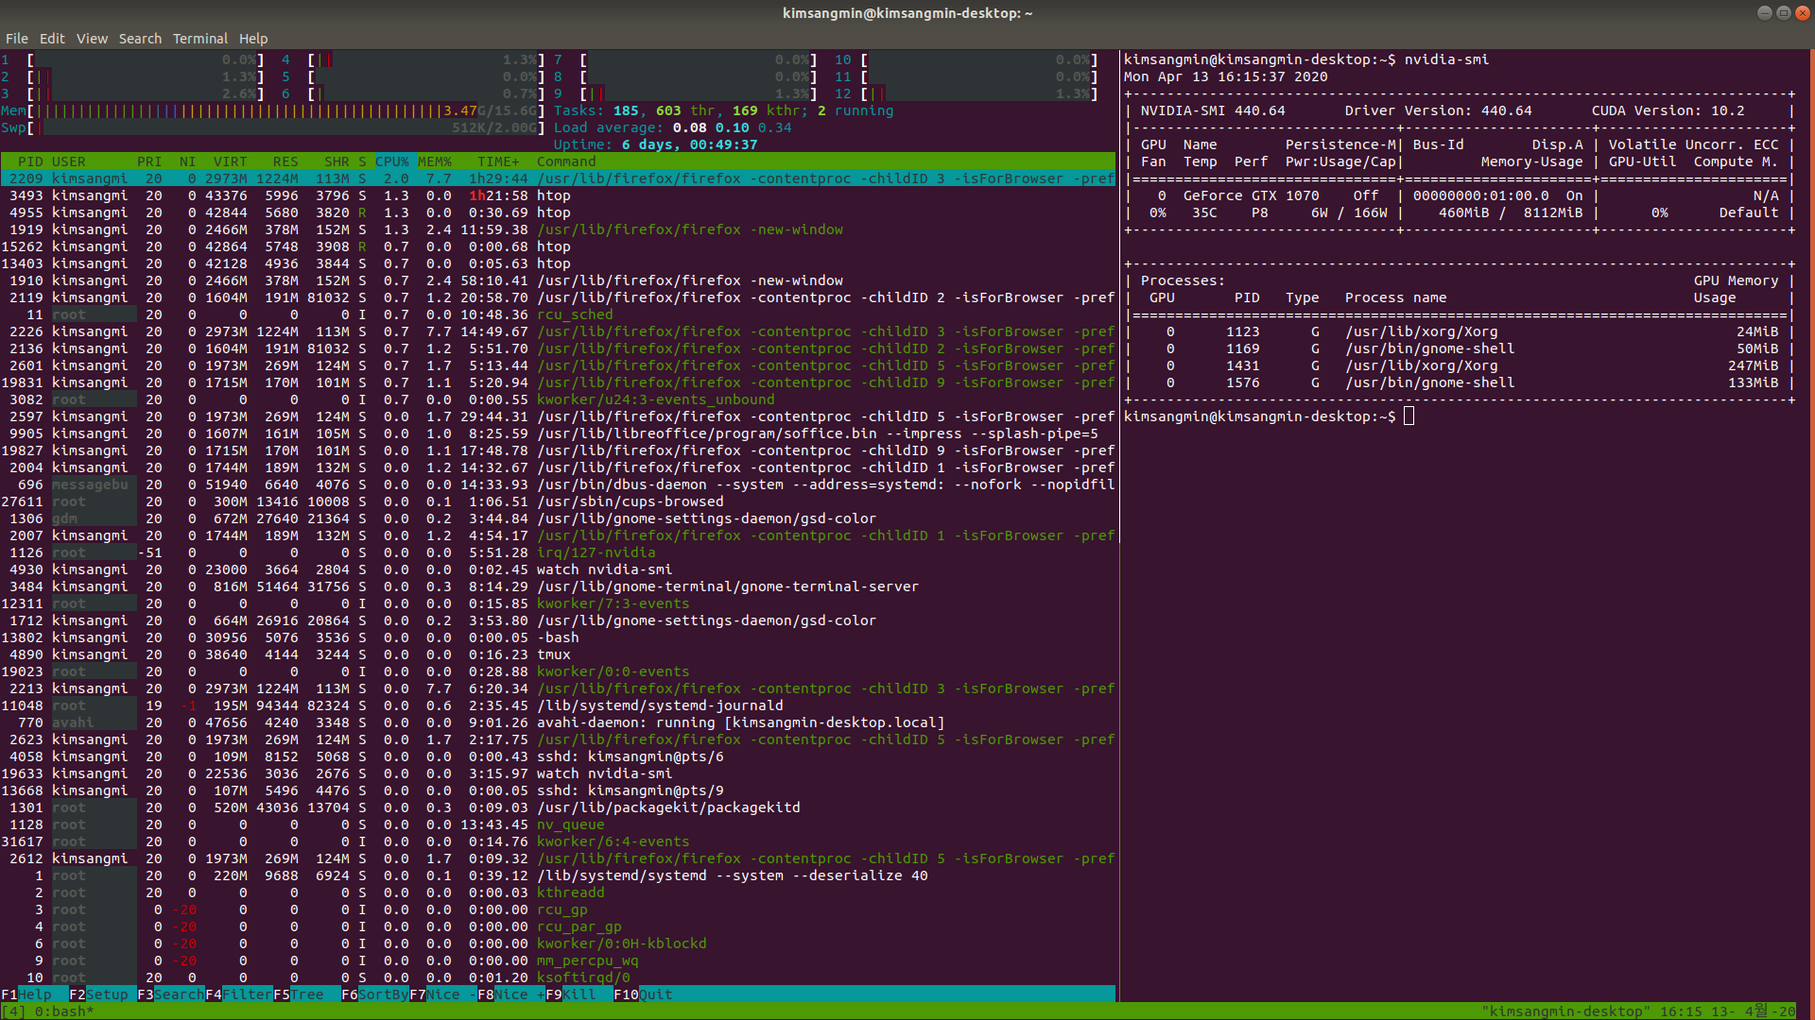Click F10 Quit in htop footer
The width and height of the screenshot is (1815, 1020).
654,994
